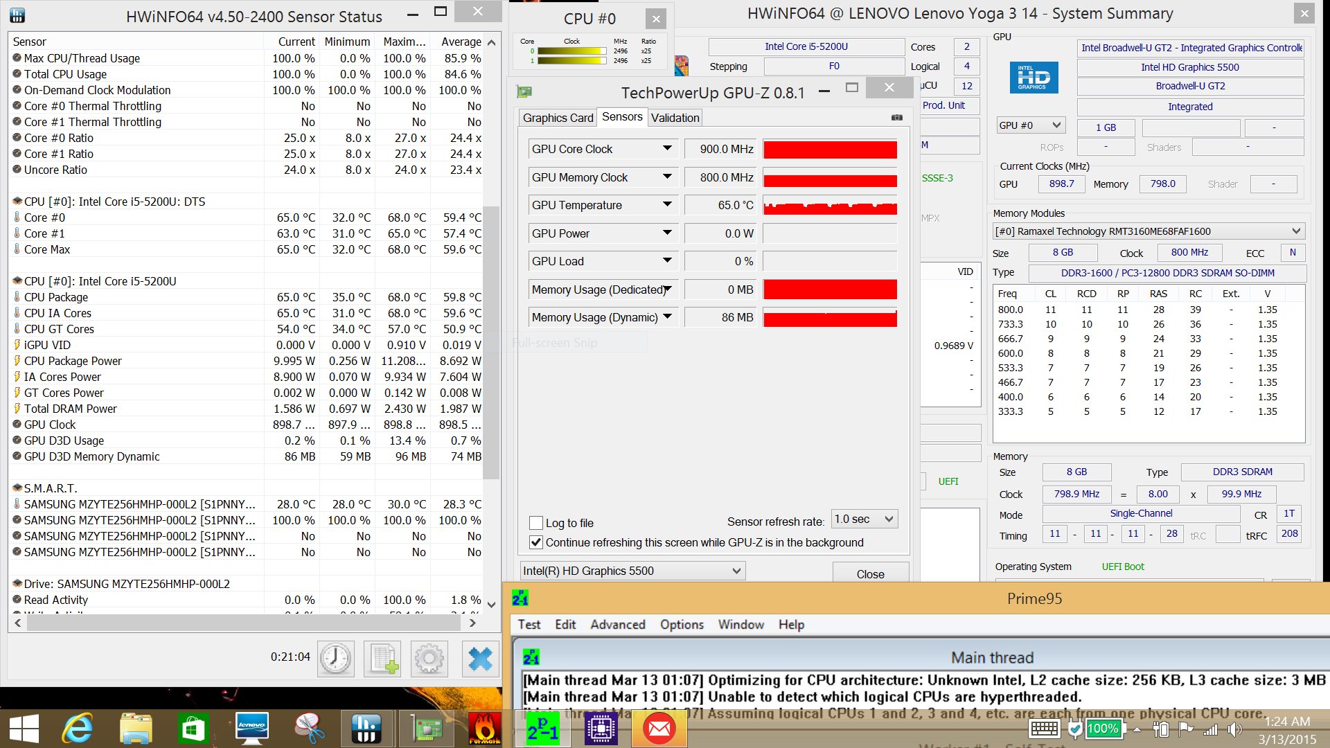Click the Intel Core i5-5200U name field

click(x=806, y=46)
